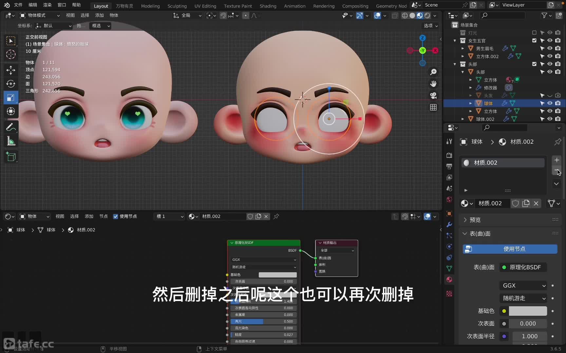This screenshot has height=353, width=566.
Task: Select the Measure tool
Action: coord(11,141)
